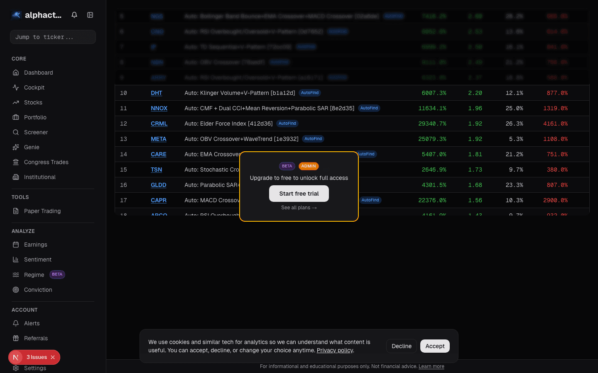
Task: Open the notifications bell
Action: coord(74,15)
